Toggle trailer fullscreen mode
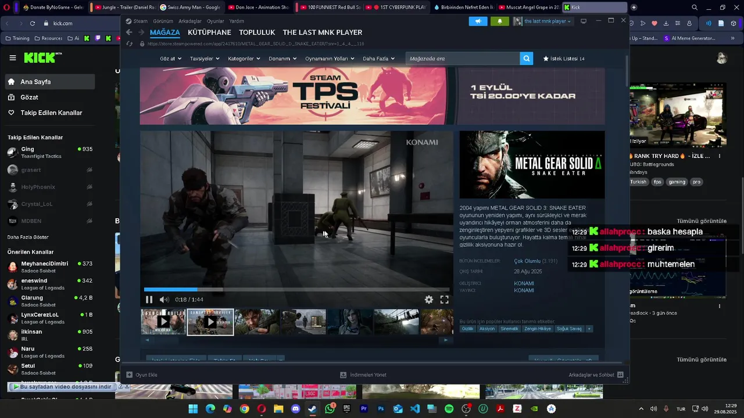This screenshot has width=744, height=418. pyautogui.click(x=444, y=300)
